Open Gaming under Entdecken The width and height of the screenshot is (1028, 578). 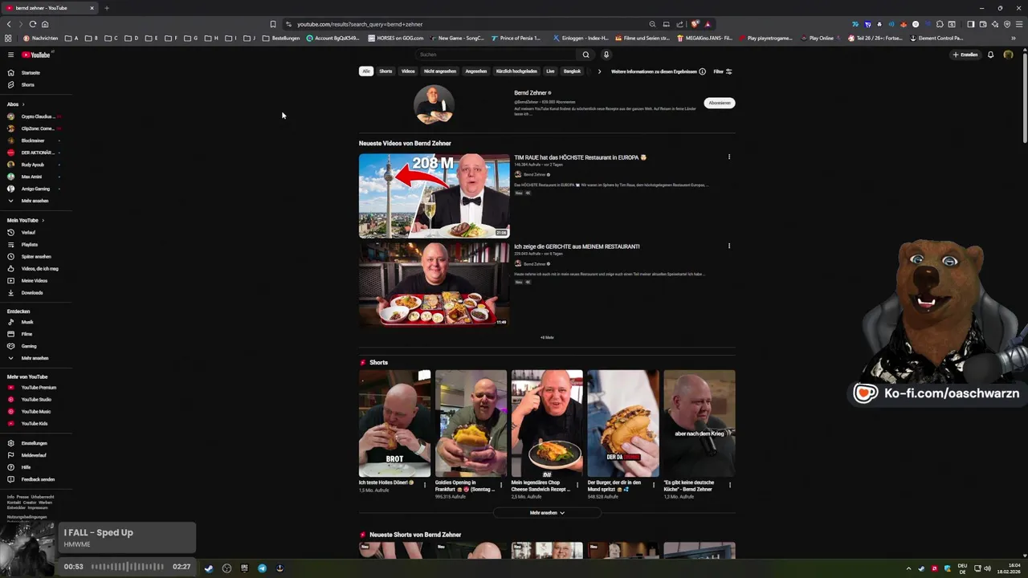pos(29,346)
